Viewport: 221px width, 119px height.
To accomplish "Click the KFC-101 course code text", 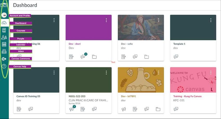I will [x=179, y=100].
